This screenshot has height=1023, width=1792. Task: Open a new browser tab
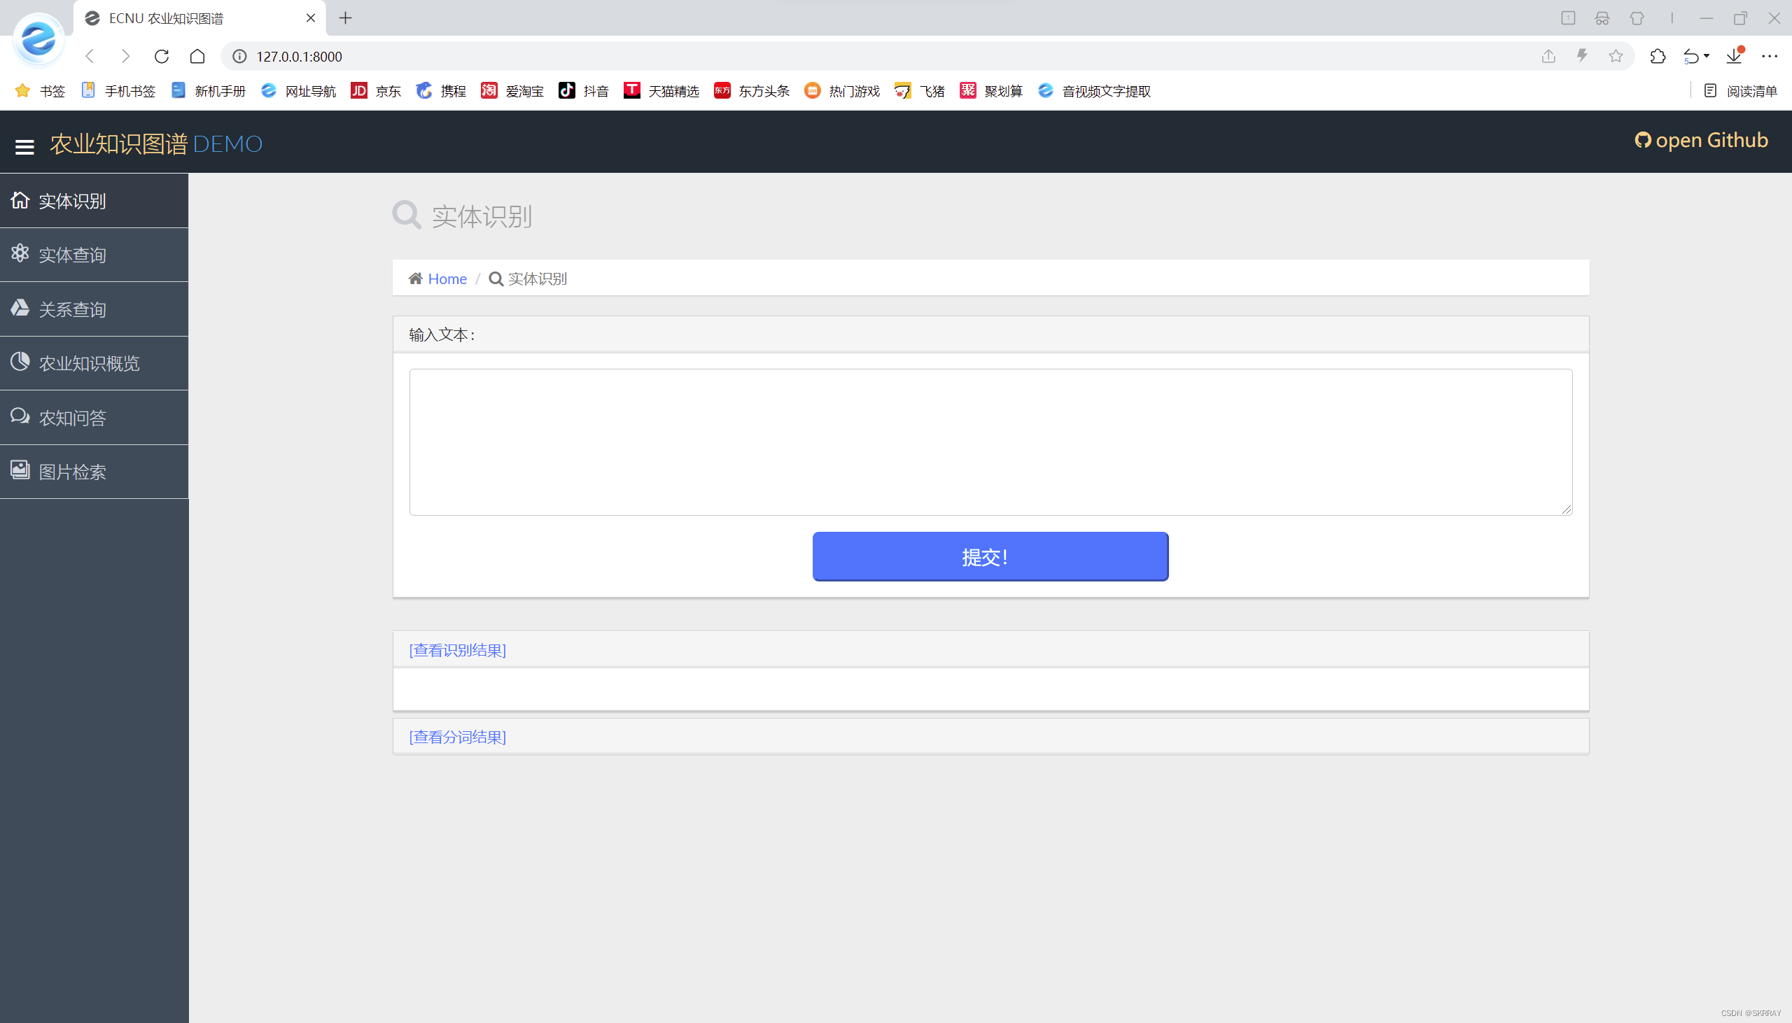pyautogui.click(x=345, y=18)
